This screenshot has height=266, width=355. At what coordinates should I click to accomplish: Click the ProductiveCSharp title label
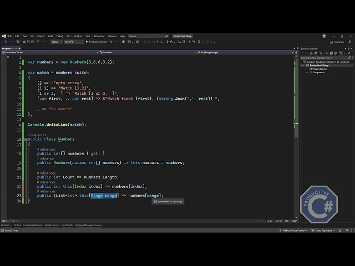182,36
